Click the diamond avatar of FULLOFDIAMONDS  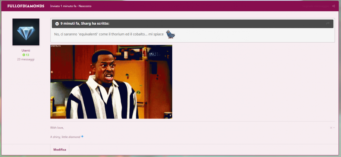coord(26,32)
